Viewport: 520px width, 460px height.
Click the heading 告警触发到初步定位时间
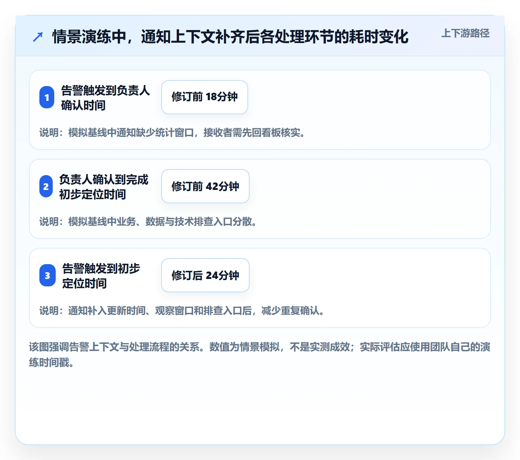(x=101, y=276)
